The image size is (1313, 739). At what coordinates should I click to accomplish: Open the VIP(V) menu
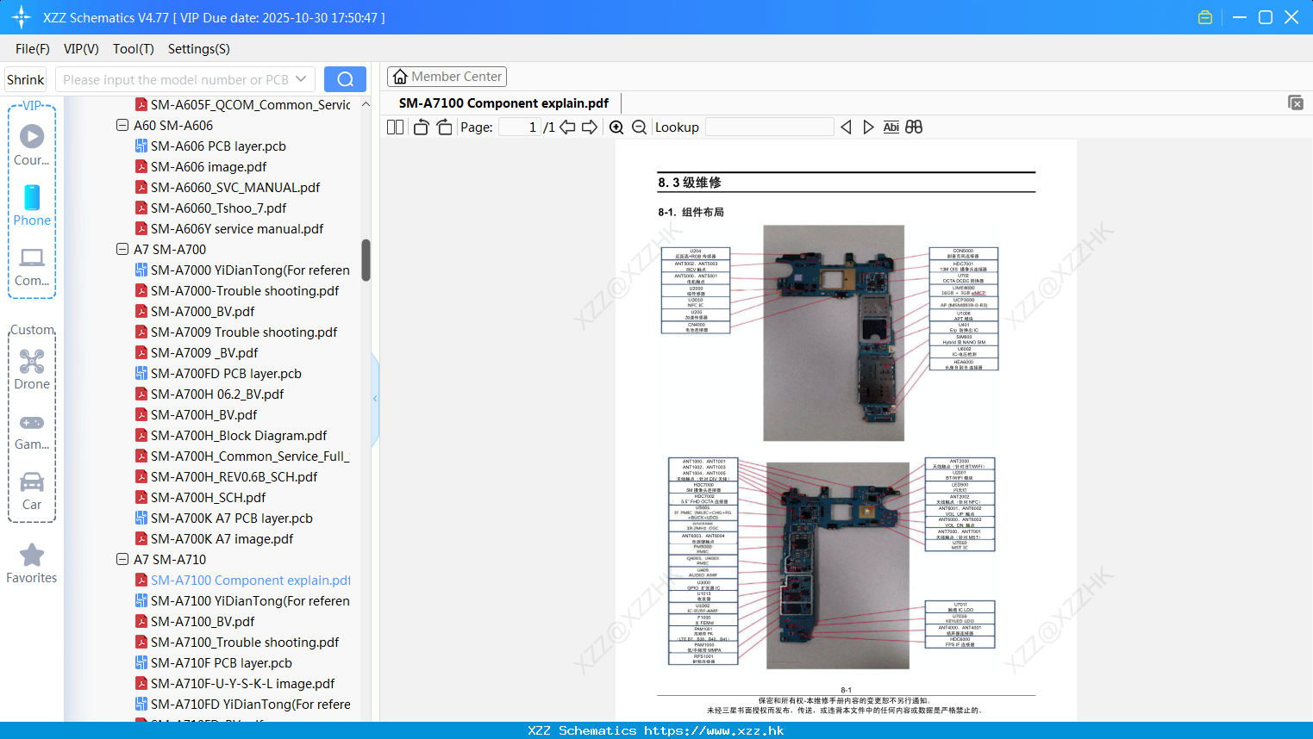(81, 49)
